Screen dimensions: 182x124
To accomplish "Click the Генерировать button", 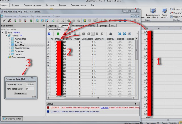I will pyautogui.click(x=20, y=93).
